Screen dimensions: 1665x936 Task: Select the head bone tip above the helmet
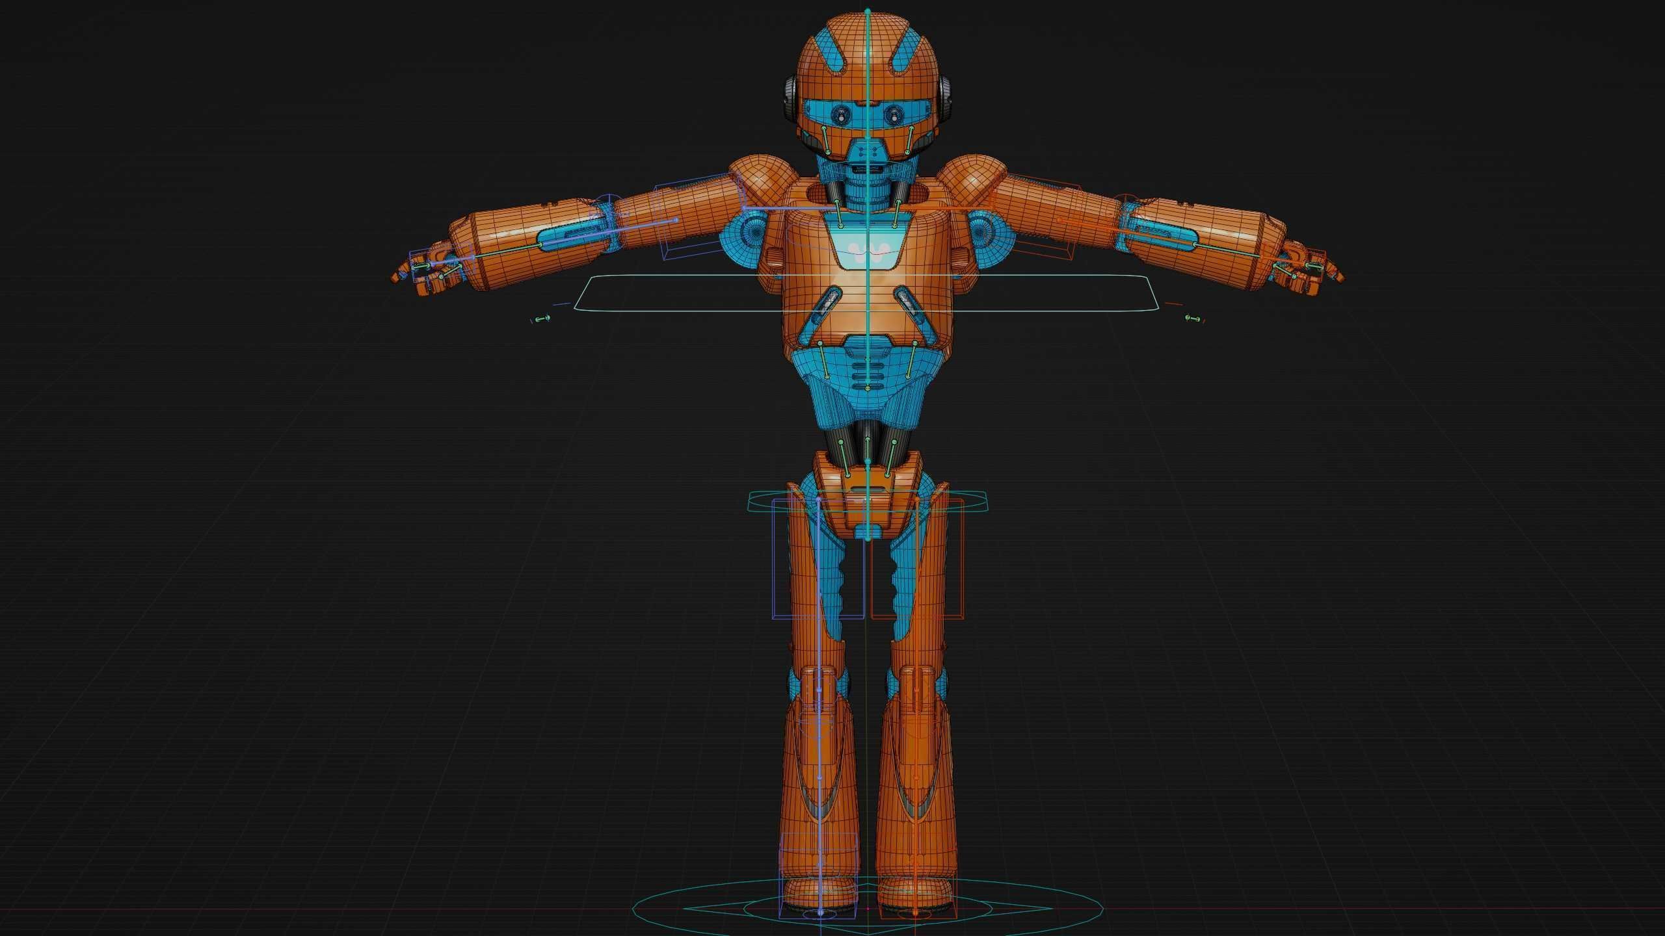click(868, 10)
